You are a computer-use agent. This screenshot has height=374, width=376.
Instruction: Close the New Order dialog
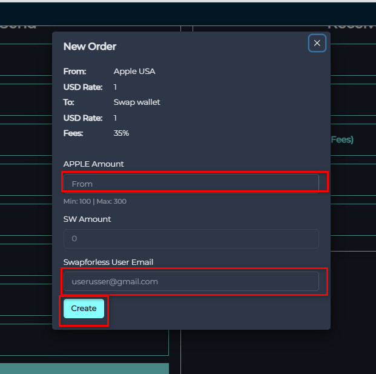coord(317,43)
